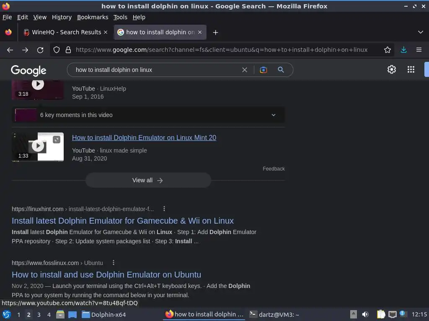Open the Edit menu
Viewport: 429px width, 321px height.
(x=23, y=17)
